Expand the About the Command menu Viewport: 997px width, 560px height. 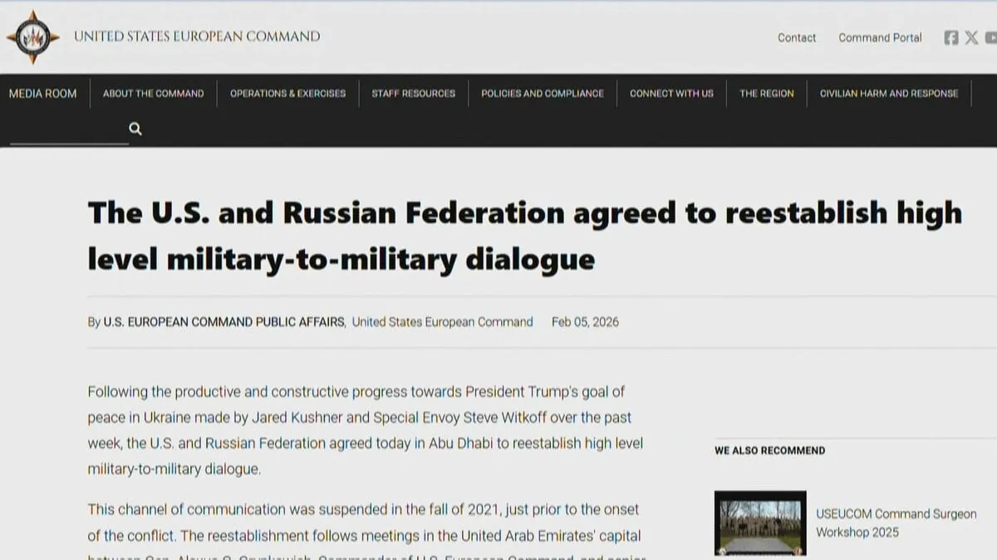(x=153, y=94)
